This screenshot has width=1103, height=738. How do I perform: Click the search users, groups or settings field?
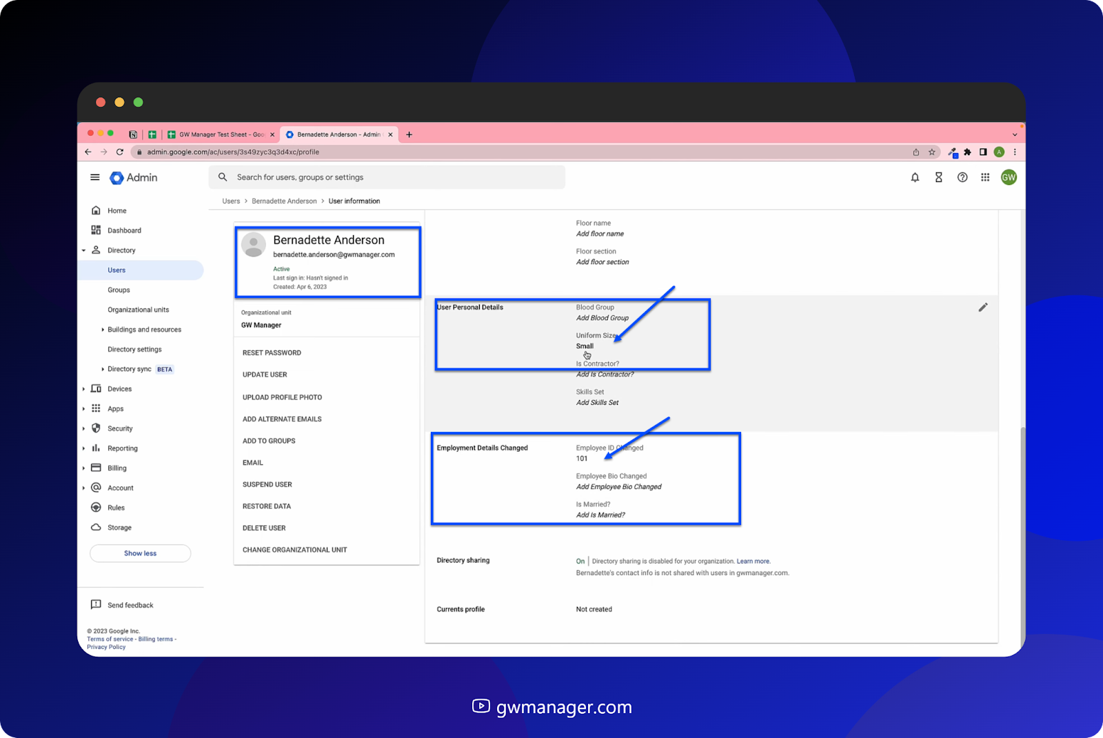[387, 177]
